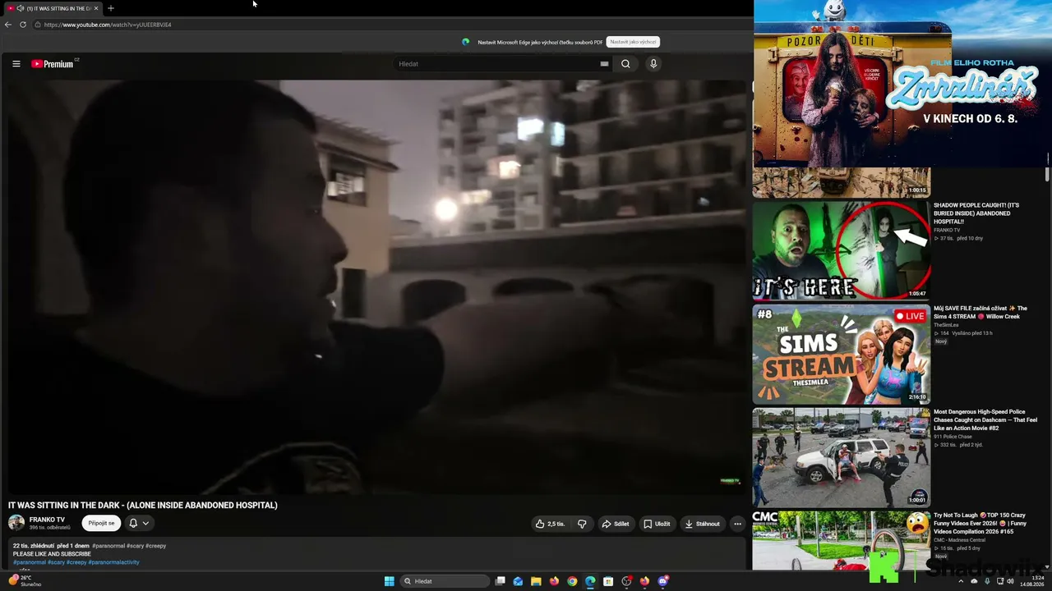Open the police chases dashcam thumbnail

(x=842, y=457)
